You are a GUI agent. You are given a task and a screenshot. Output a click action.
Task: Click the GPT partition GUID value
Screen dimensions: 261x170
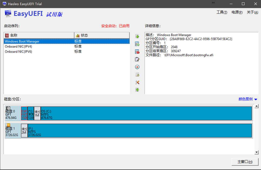201,39
